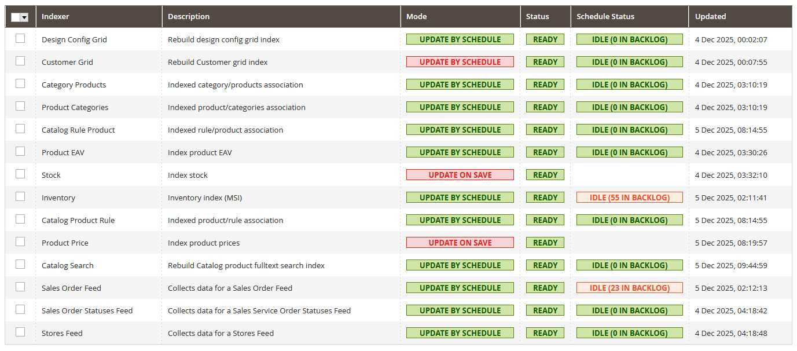Click the Updated column header
The height and width of the screenshot is (351, 797).
(710, 17)
